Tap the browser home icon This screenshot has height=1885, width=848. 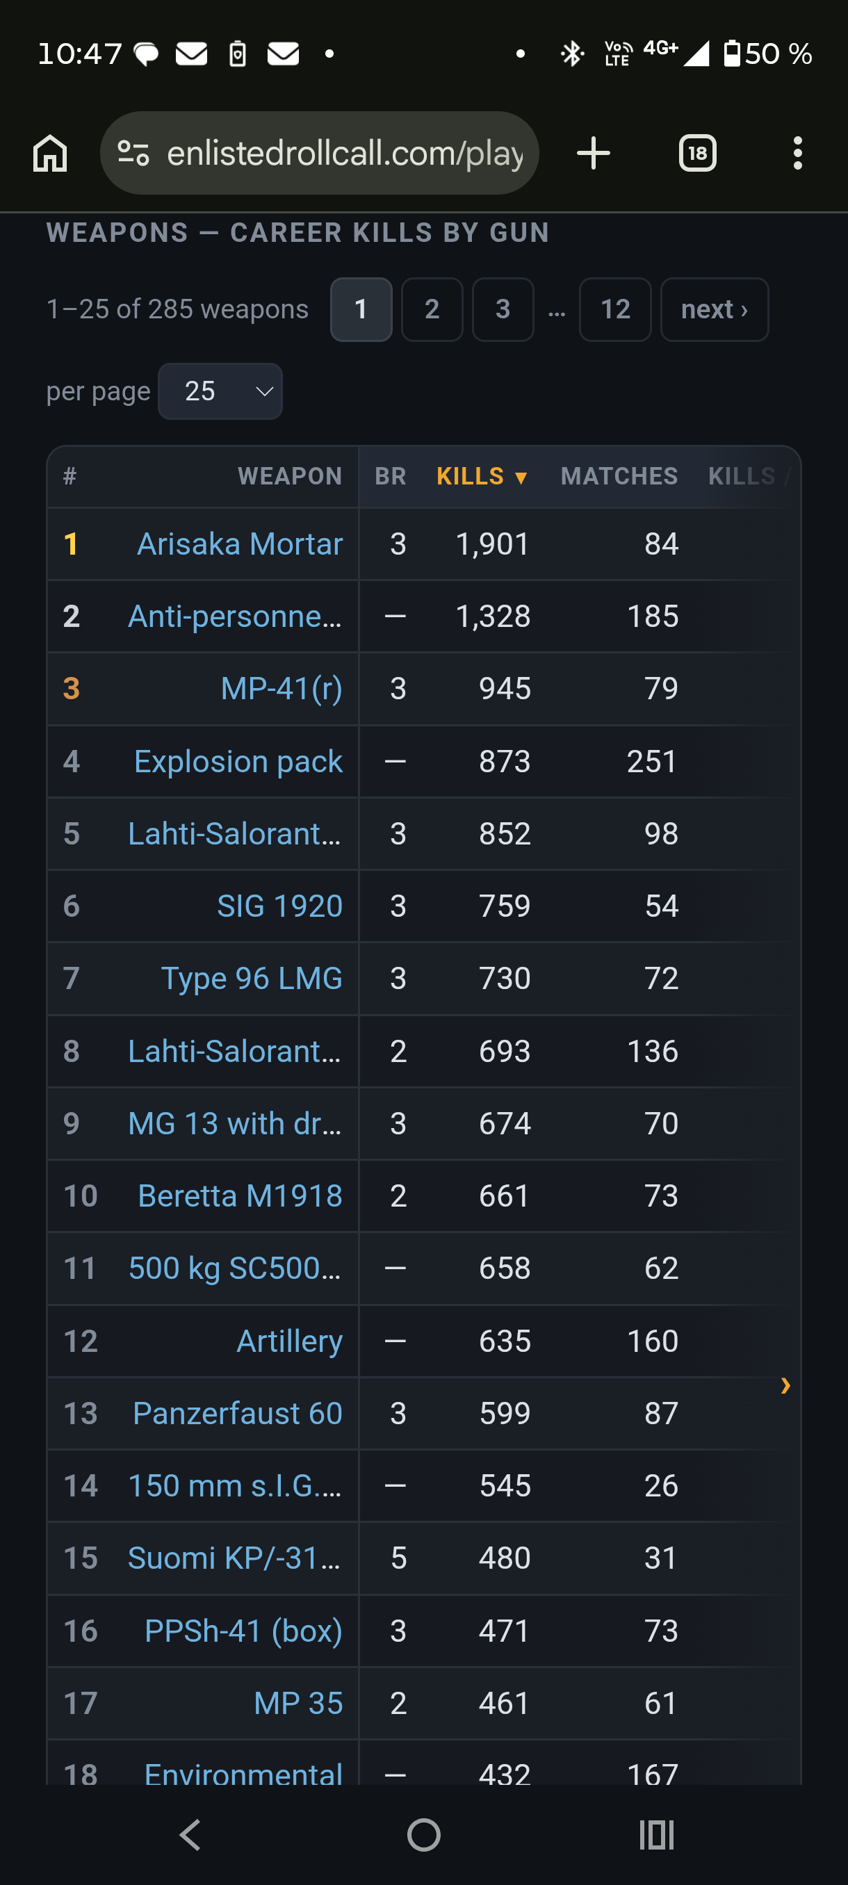(x=50, y=153)
